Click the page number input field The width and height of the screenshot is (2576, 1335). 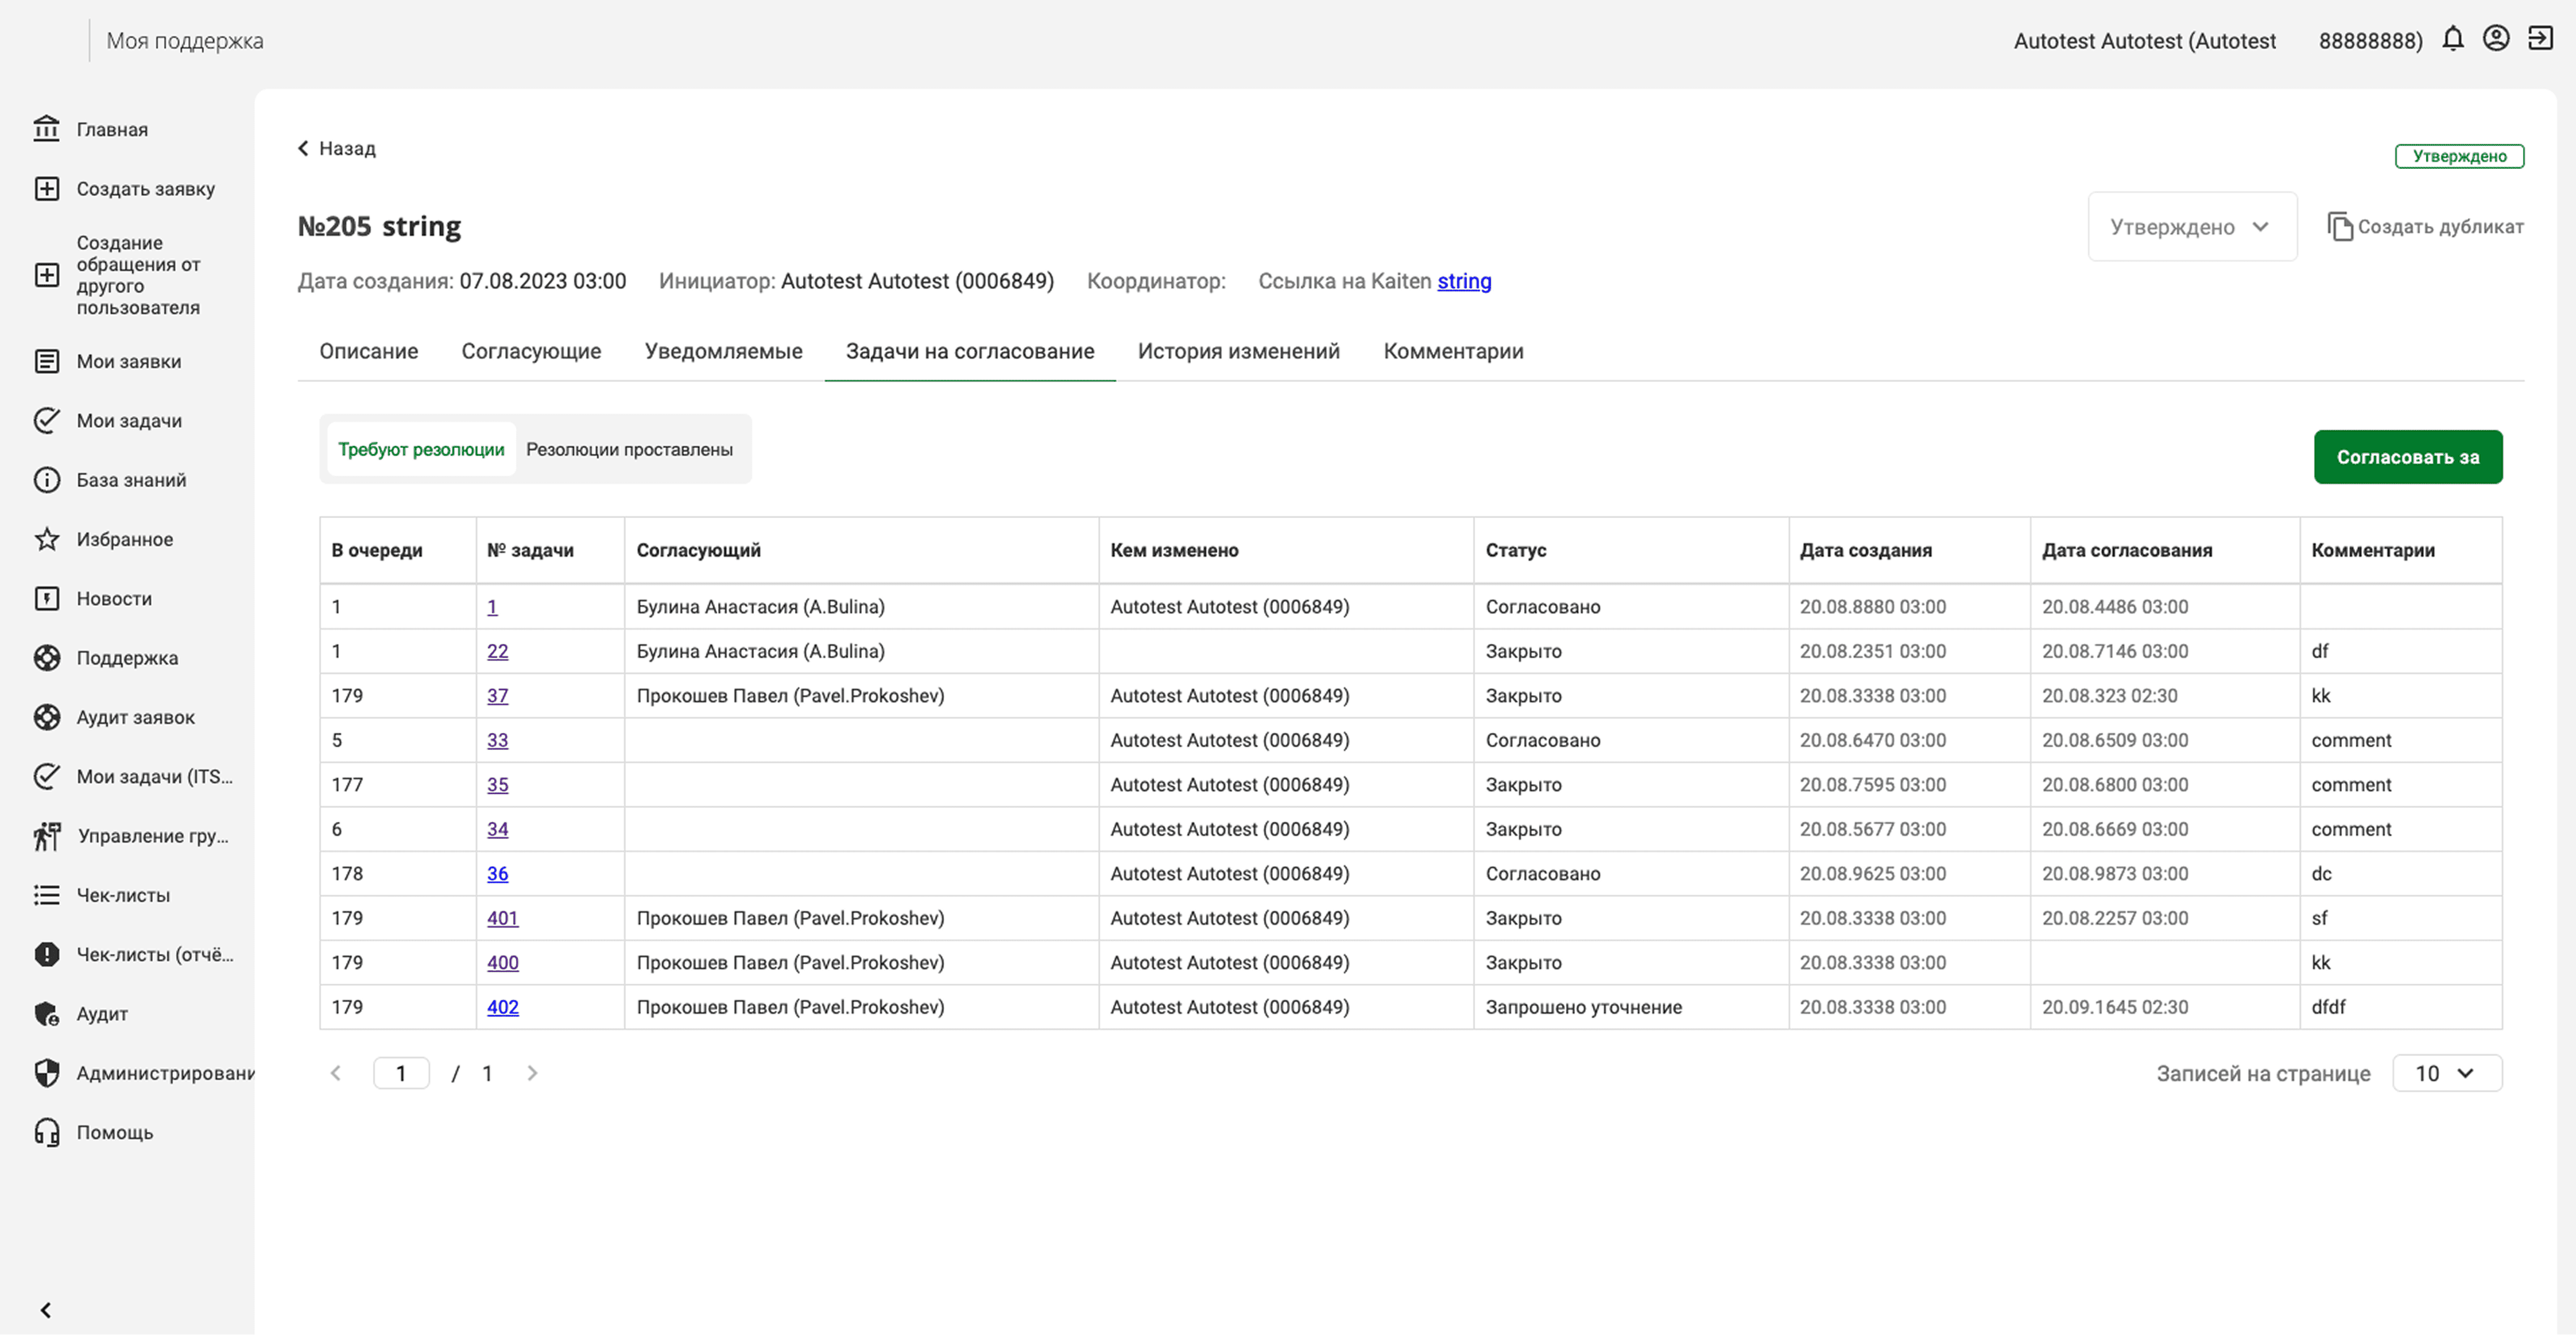coord(401,1073)
